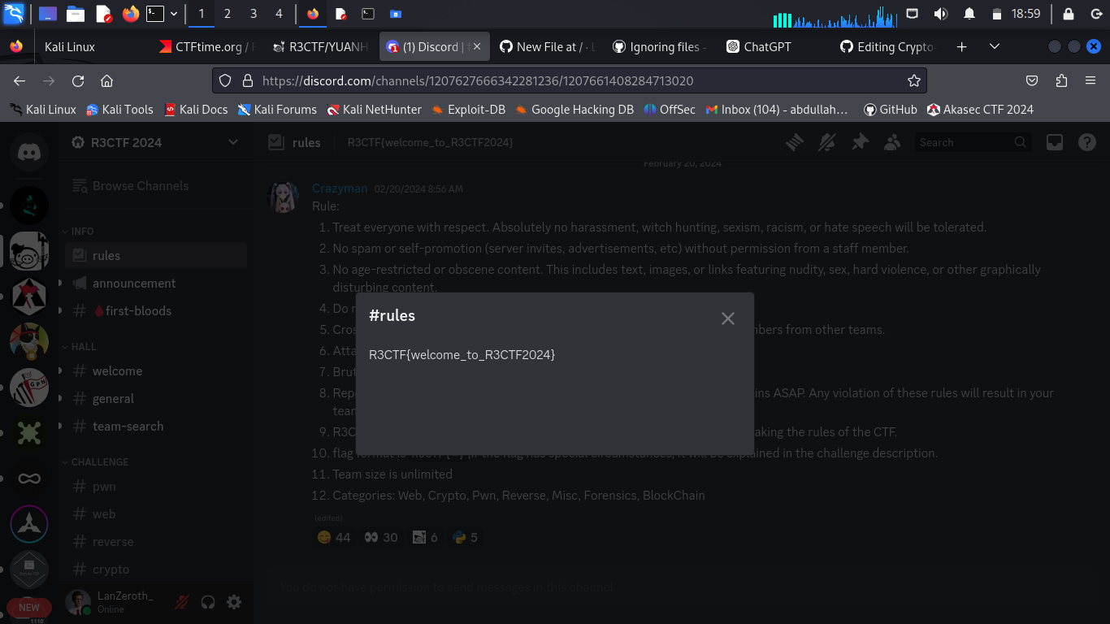Toggle notification settings bell in header
Image resolution: width=1110 pixels, height=624 pixels.
click(827, 142)
